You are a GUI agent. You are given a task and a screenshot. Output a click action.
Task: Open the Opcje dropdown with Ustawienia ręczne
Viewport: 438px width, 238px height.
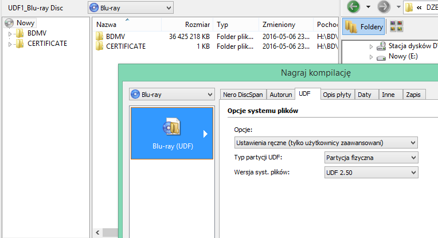pos(326,143)
